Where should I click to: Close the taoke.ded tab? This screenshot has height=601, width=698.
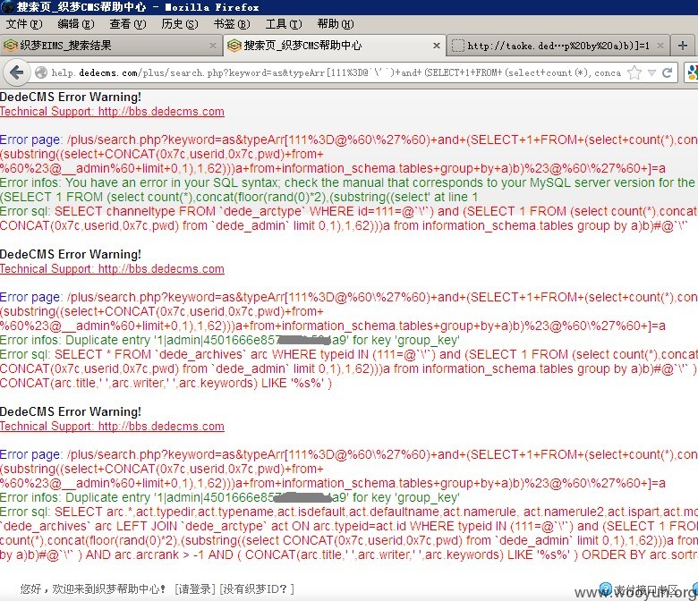[x=660, y=46]
